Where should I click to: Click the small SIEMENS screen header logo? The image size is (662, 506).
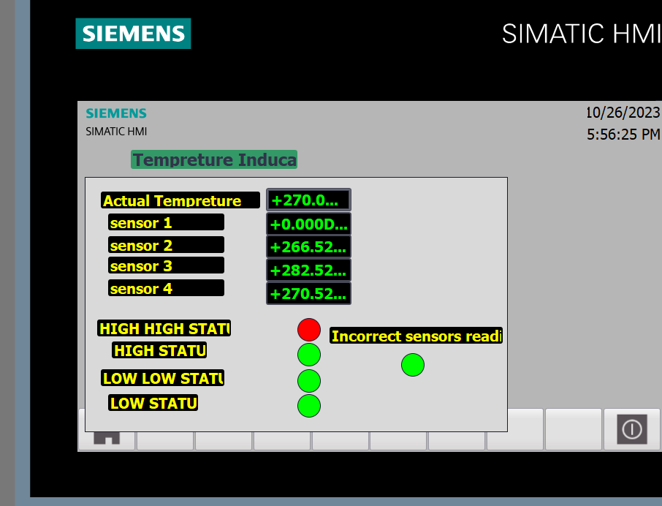(x=116, y=113)
